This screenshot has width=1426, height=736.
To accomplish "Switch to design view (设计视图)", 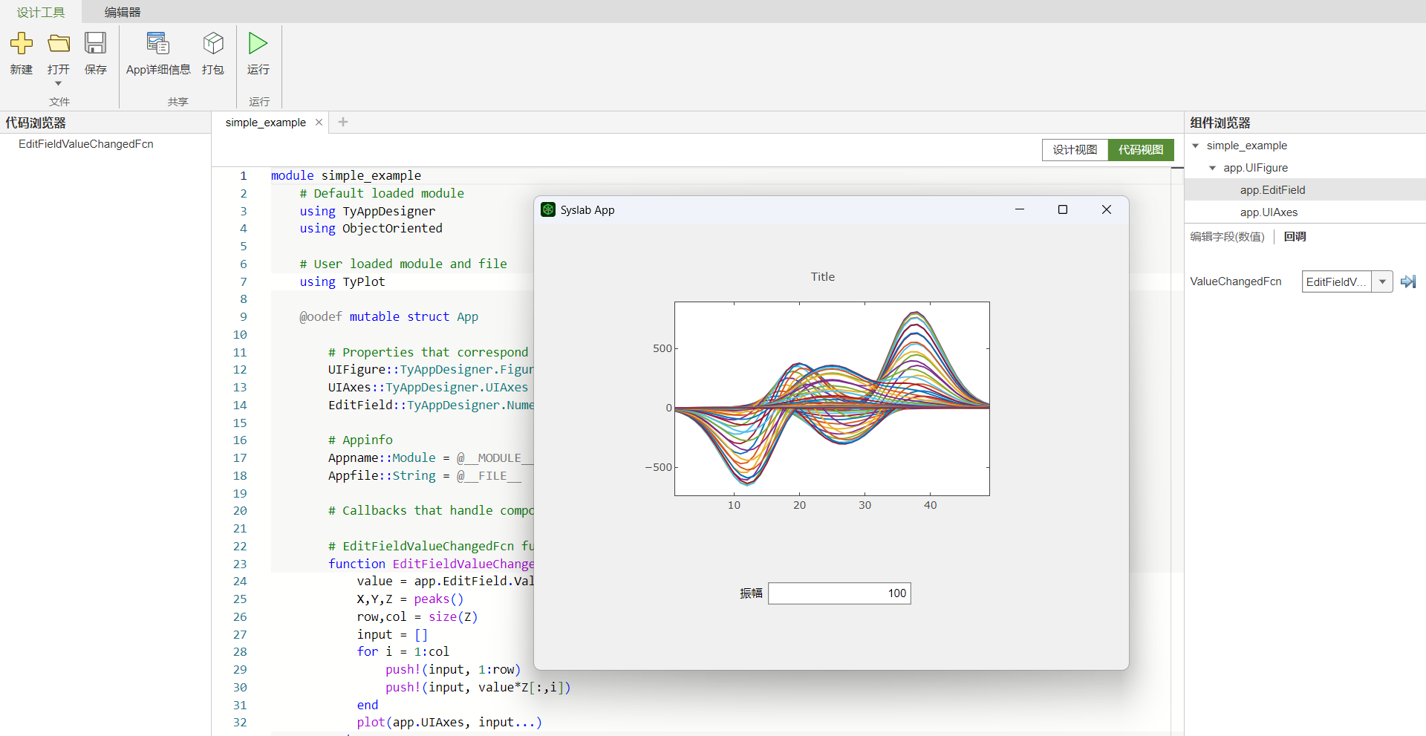I will pyautogui.click(x=1075, y=150).
